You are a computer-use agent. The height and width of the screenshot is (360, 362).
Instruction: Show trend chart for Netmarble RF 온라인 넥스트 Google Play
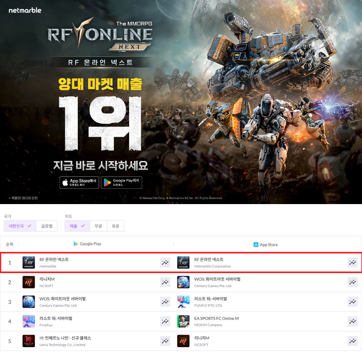(x=165, y=263)
